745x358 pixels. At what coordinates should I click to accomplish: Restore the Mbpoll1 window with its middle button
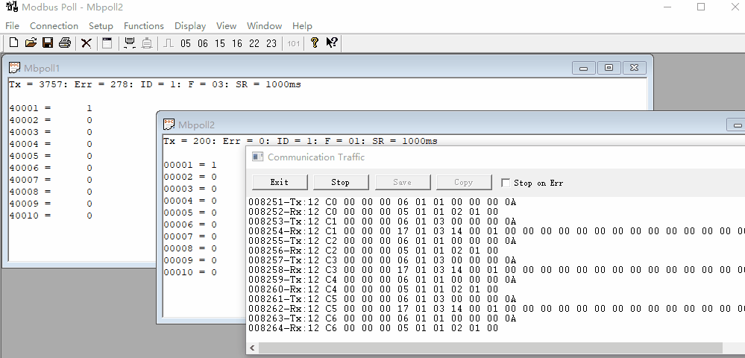609,68
